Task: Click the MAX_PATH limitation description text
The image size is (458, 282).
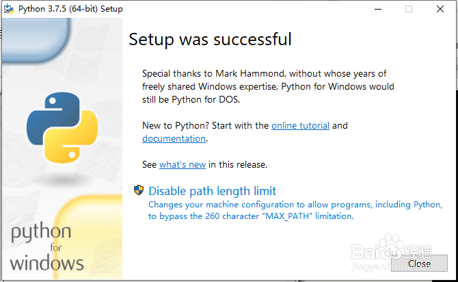Action: point(295,210)
